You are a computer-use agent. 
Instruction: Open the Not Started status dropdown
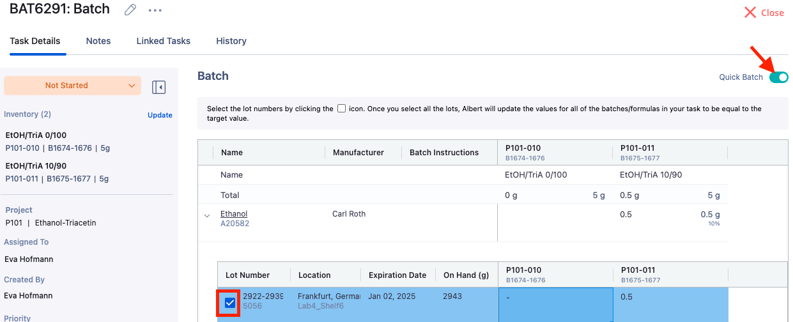(x=72, y=86)
